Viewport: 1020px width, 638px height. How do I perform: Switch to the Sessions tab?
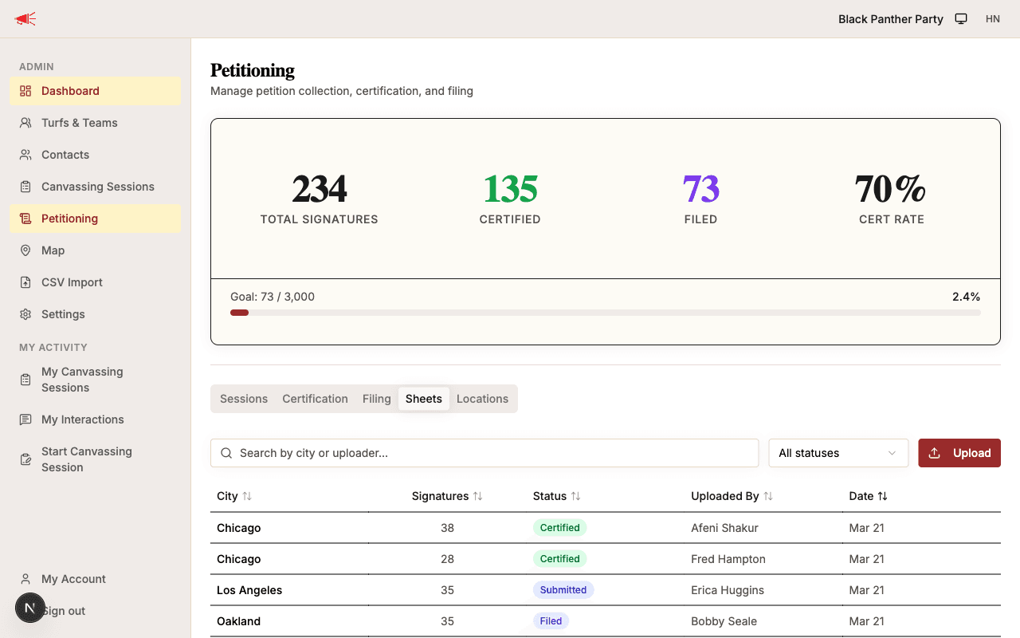click(x=244, y=399)
